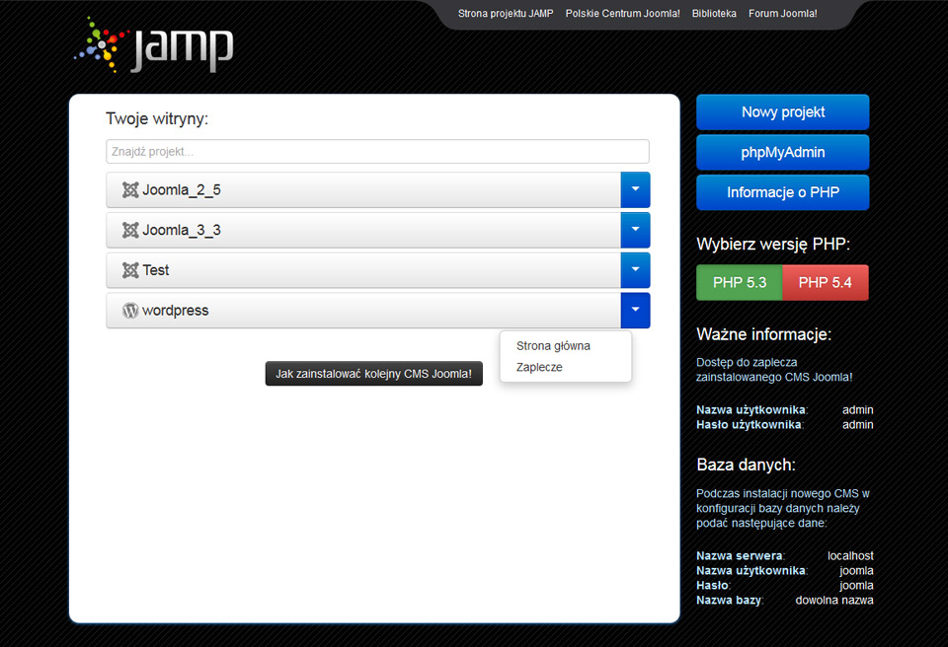Expand the Joomla_2_5 dropdown arrow
The width and height of the screenshot is (948, 647).
coord(635,189)
